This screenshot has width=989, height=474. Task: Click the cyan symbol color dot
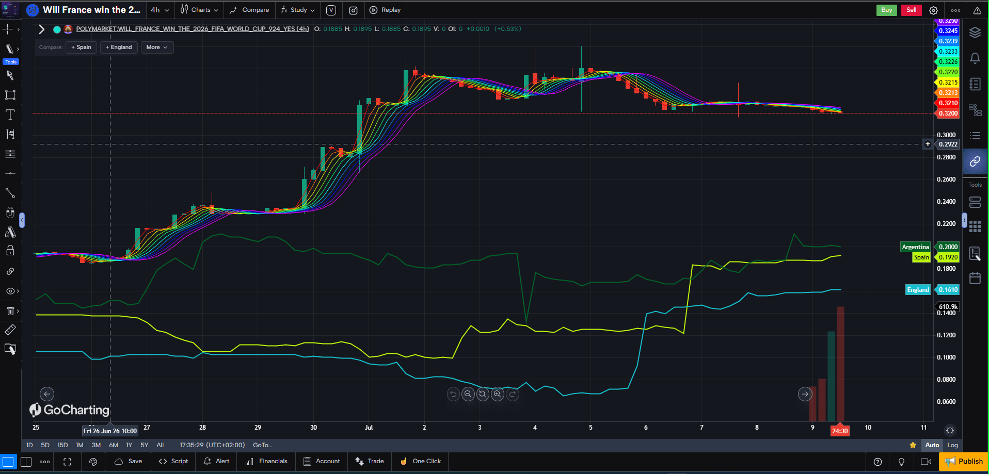[57, 29]
